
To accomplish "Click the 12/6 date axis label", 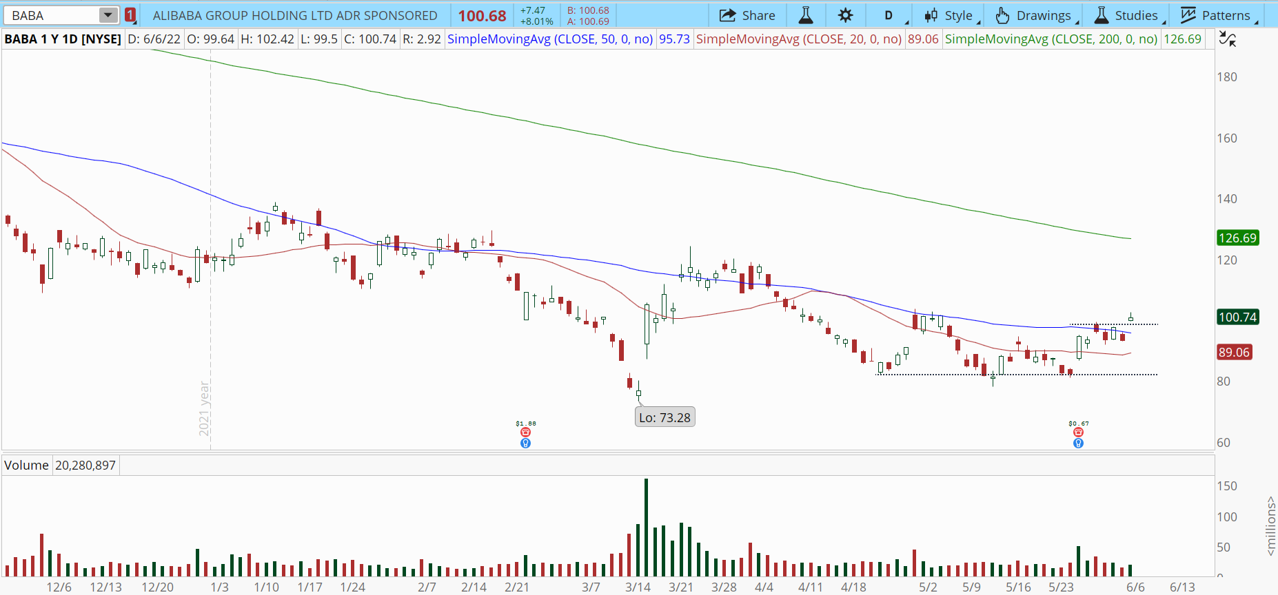I will pyautogui.click(x=59, y=587).
